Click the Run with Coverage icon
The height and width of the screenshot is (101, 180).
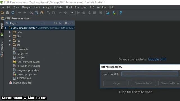point(89,13)
